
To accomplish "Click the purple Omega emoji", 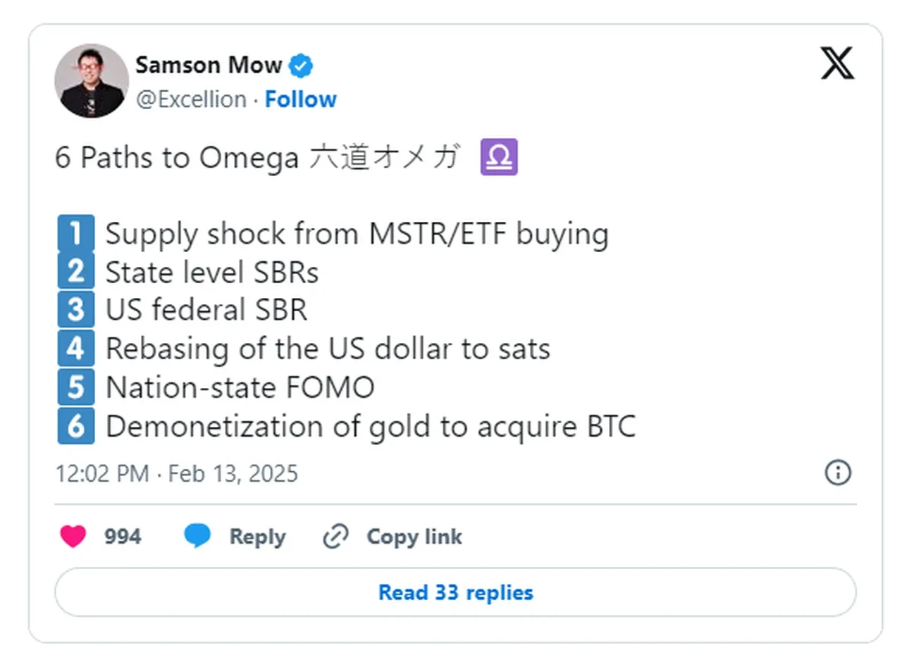I will 499,157.
